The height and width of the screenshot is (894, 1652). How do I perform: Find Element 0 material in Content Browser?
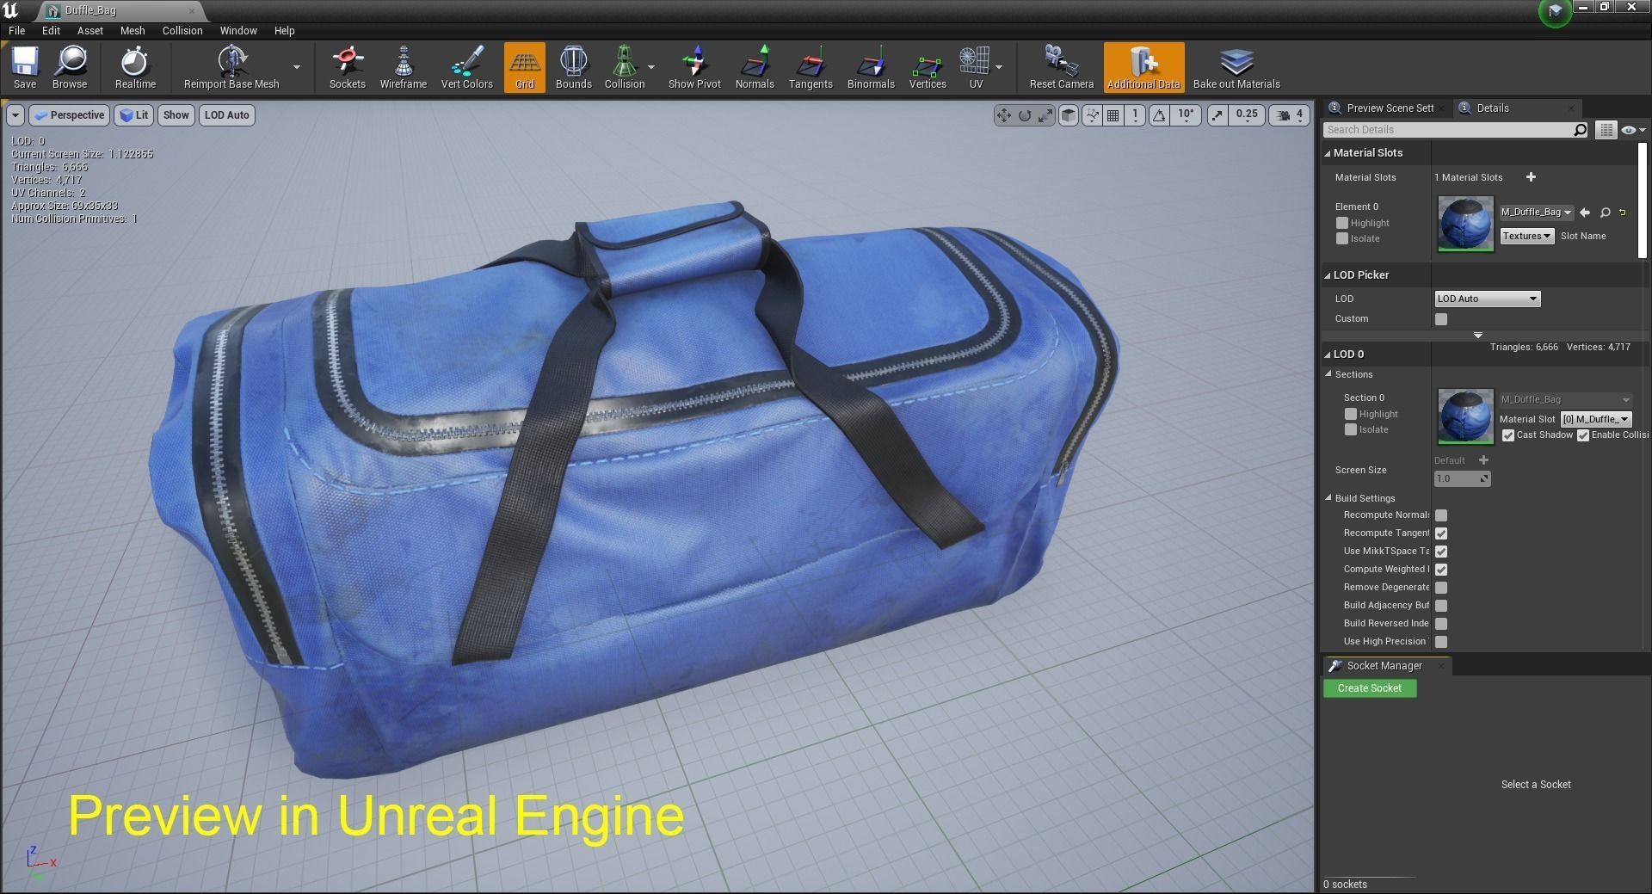click(x=1605, y=212)
